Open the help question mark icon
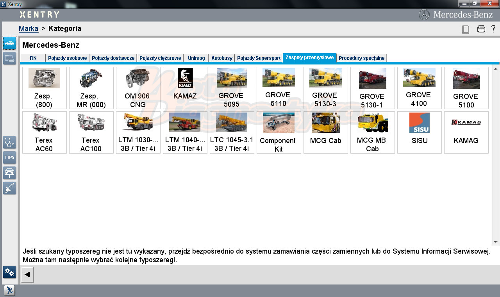The width and height of the screenshot is (500, 297). (x=493, y=29)
